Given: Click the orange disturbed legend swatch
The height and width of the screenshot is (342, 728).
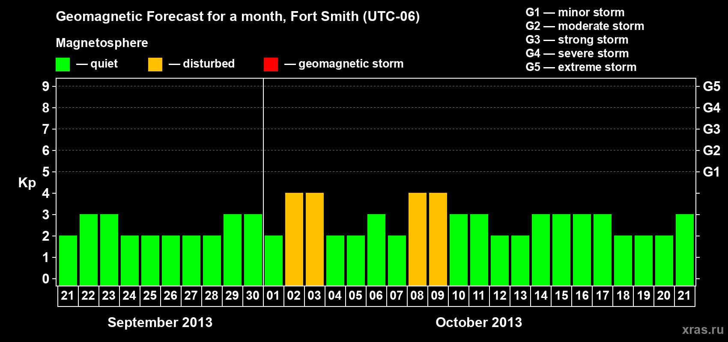Looking at the screenshot, I should coord(155,65).
